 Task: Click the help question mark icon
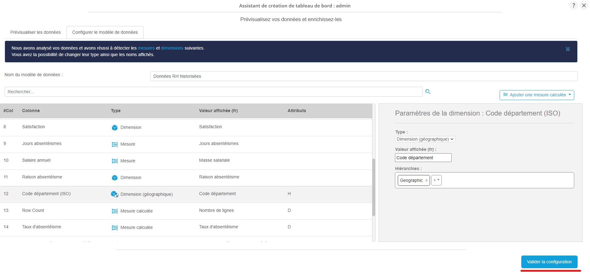point(573,6)
